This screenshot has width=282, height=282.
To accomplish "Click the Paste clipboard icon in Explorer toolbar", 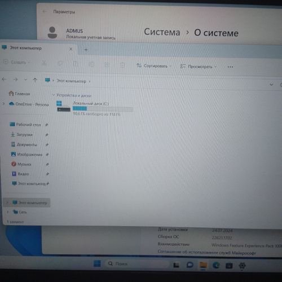I will pos(76,64).
